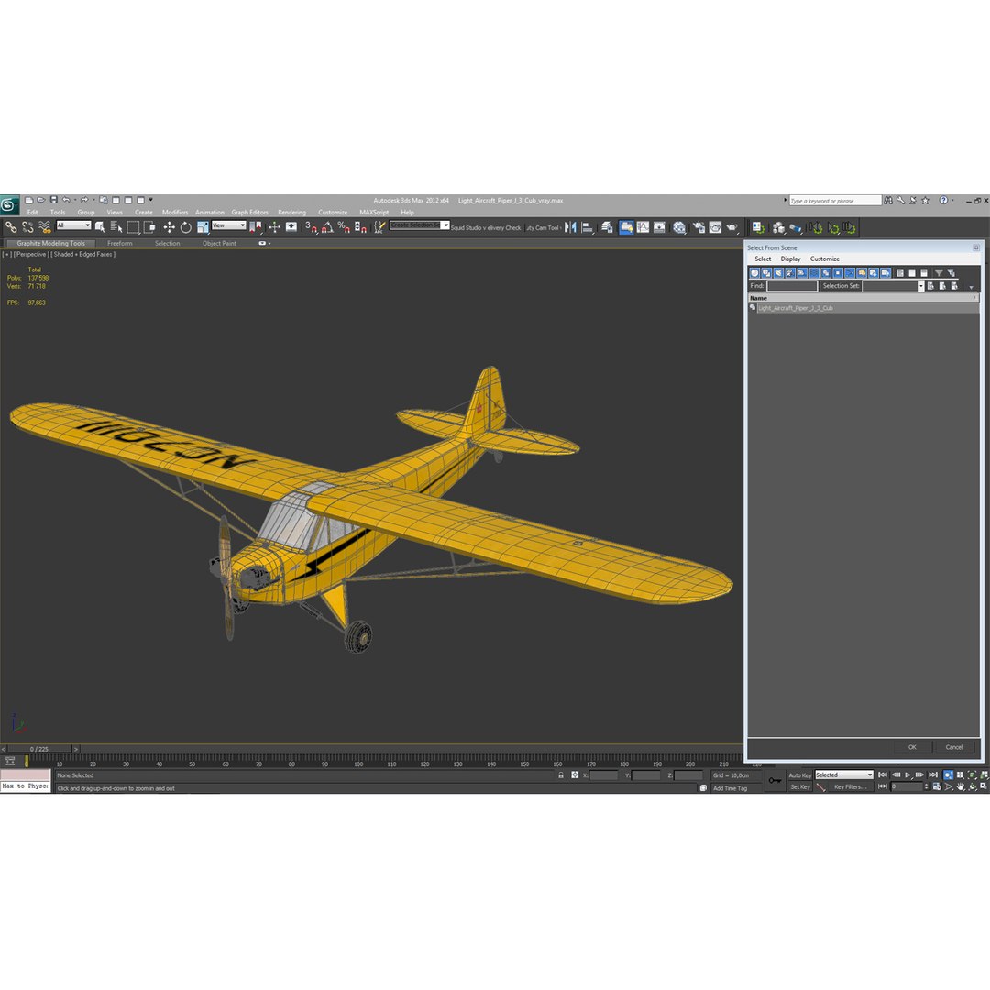Click the Render Production teapot icon
The height and width of the screenshot is (990, 990).
(731, 227)
